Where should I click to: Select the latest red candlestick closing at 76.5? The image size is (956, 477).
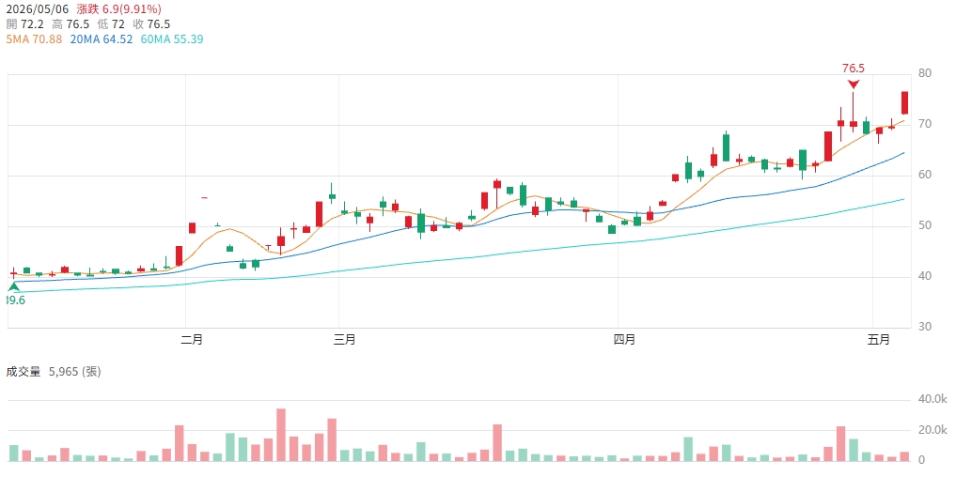pyautogui.click(x=905, y=102)
